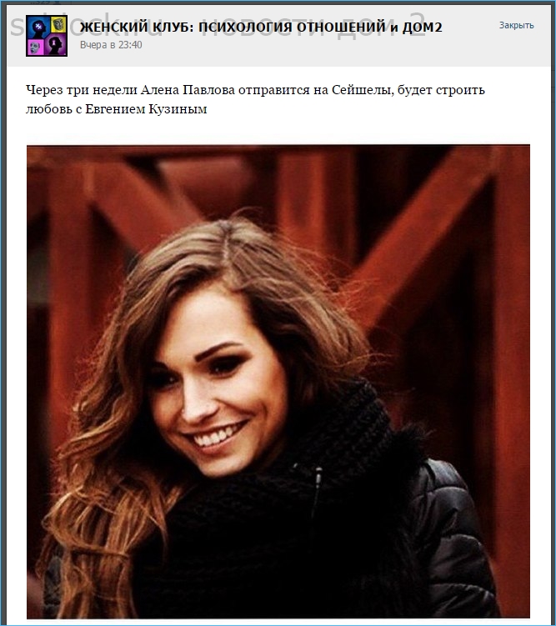The width and height of the screenshot is (556, 626).
Task: Click the purple keyhole head tile
Action: click(57, 46)
